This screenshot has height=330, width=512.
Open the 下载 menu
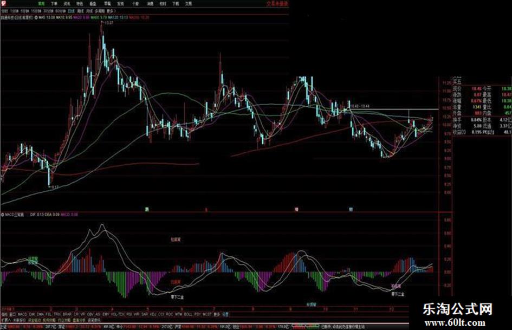point(176,4)
